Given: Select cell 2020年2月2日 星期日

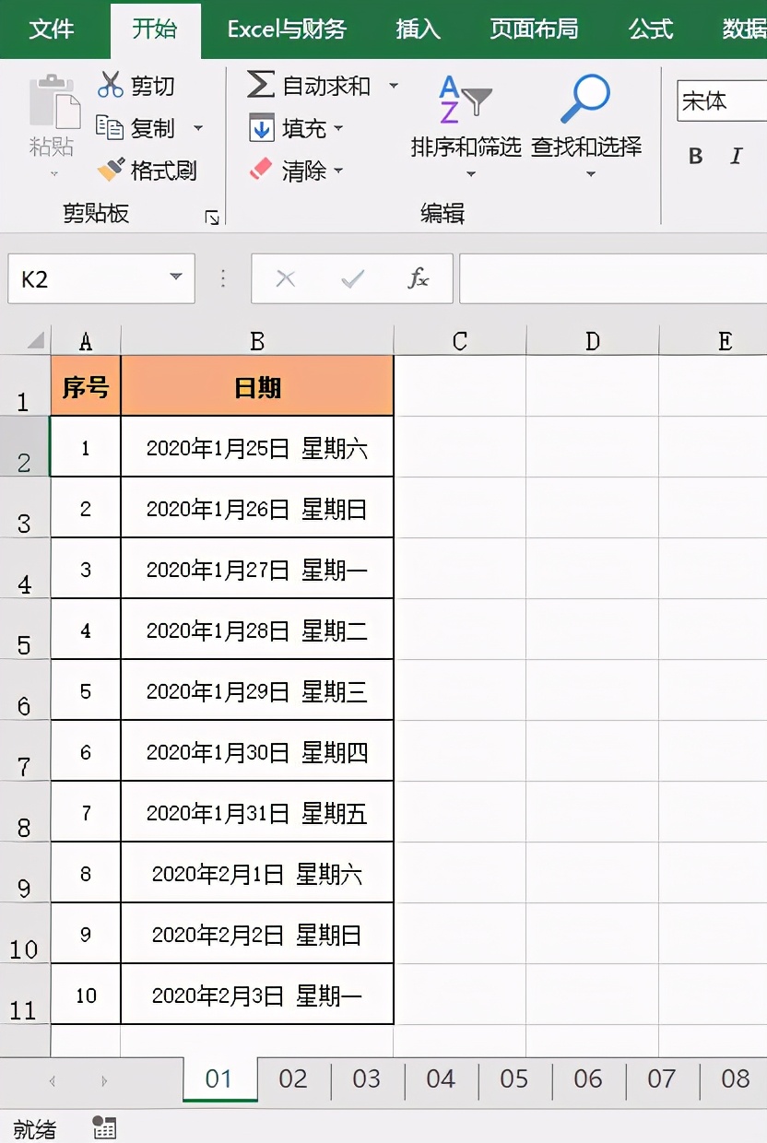Looking at the screenshot, I should pos(257,934).
